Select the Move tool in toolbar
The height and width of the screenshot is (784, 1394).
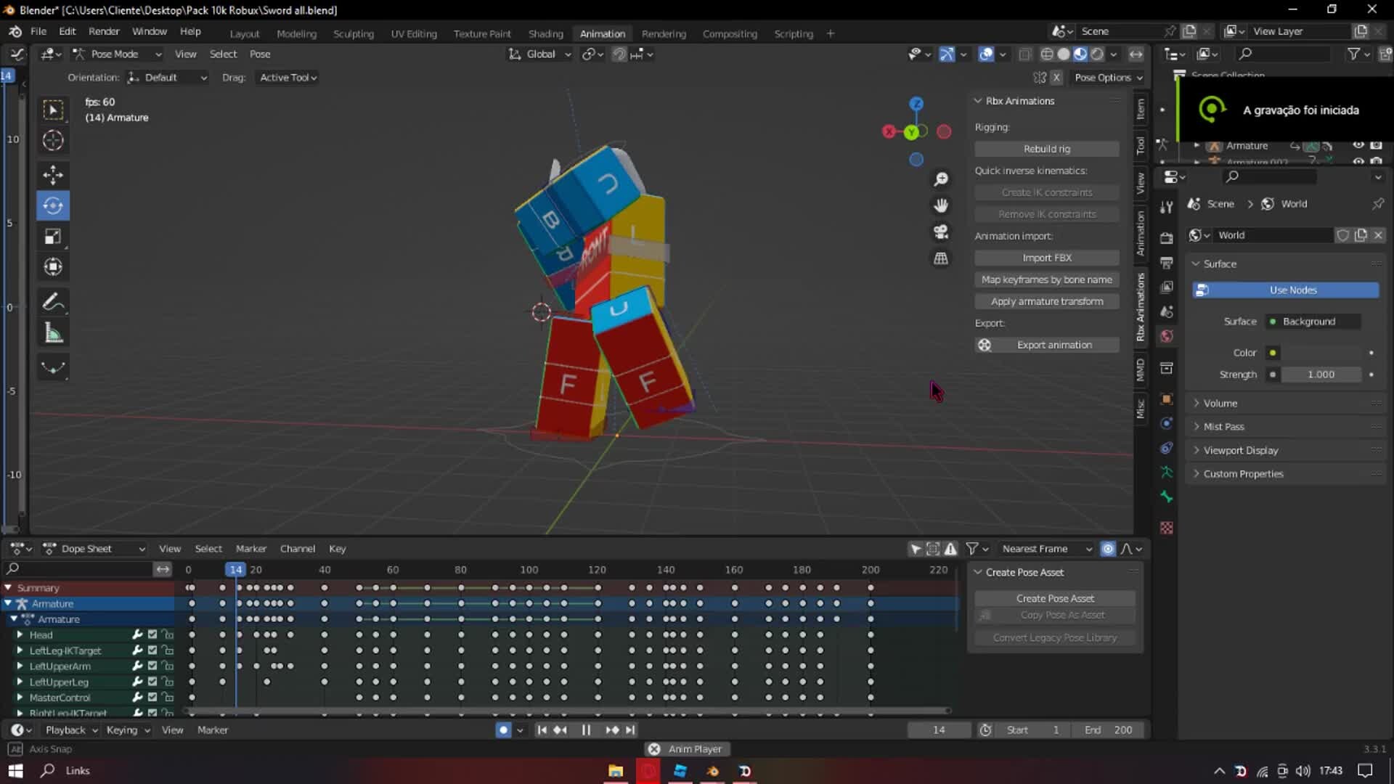click(52, 174)
